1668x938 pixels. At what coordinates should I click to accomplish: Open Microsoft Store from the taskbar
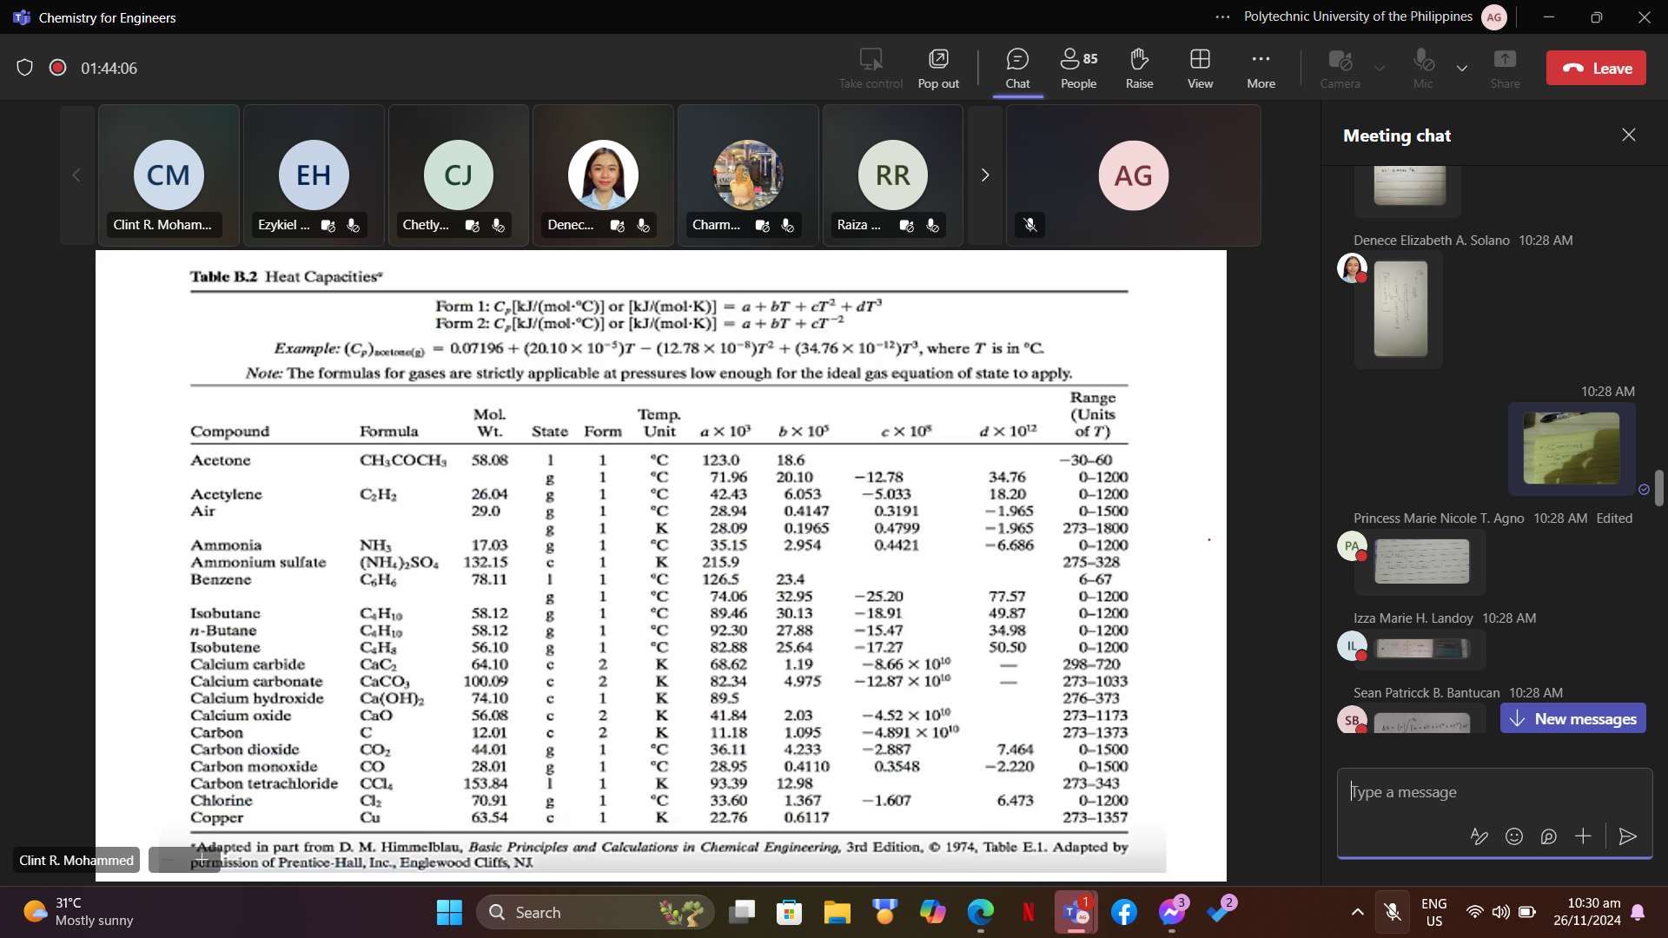pos(789,912)
